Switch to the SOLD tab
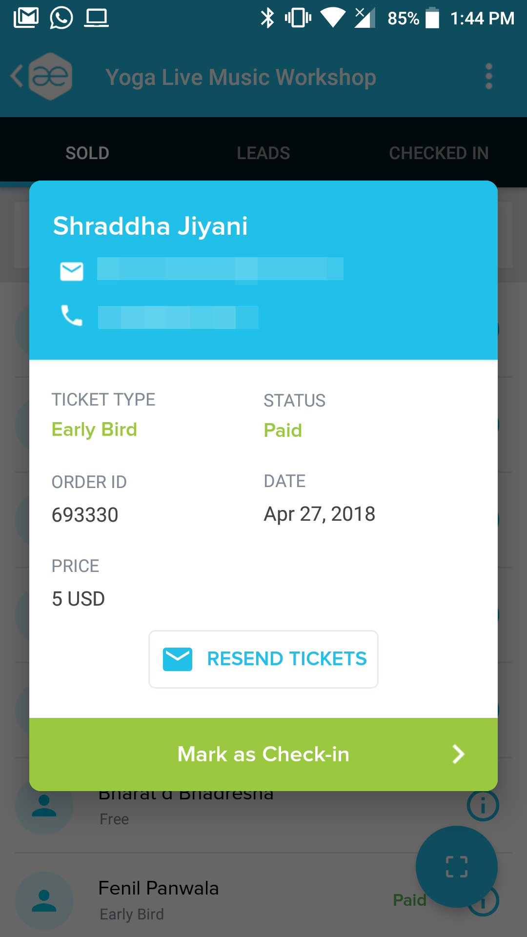 [x=87, y=153]
